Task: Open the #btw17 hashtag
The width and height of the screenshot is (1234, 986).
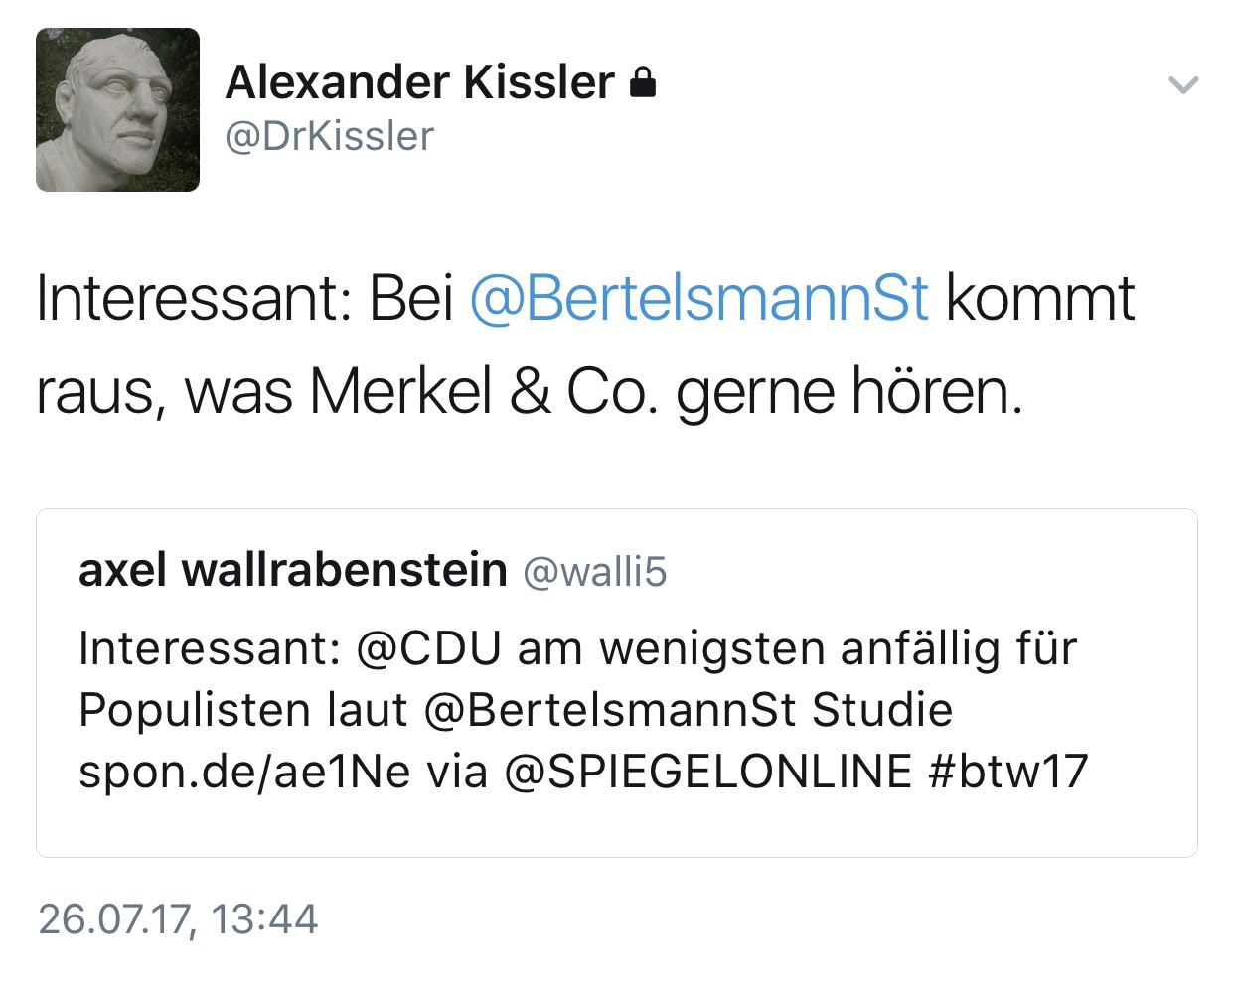Action: click(1008, 772)
